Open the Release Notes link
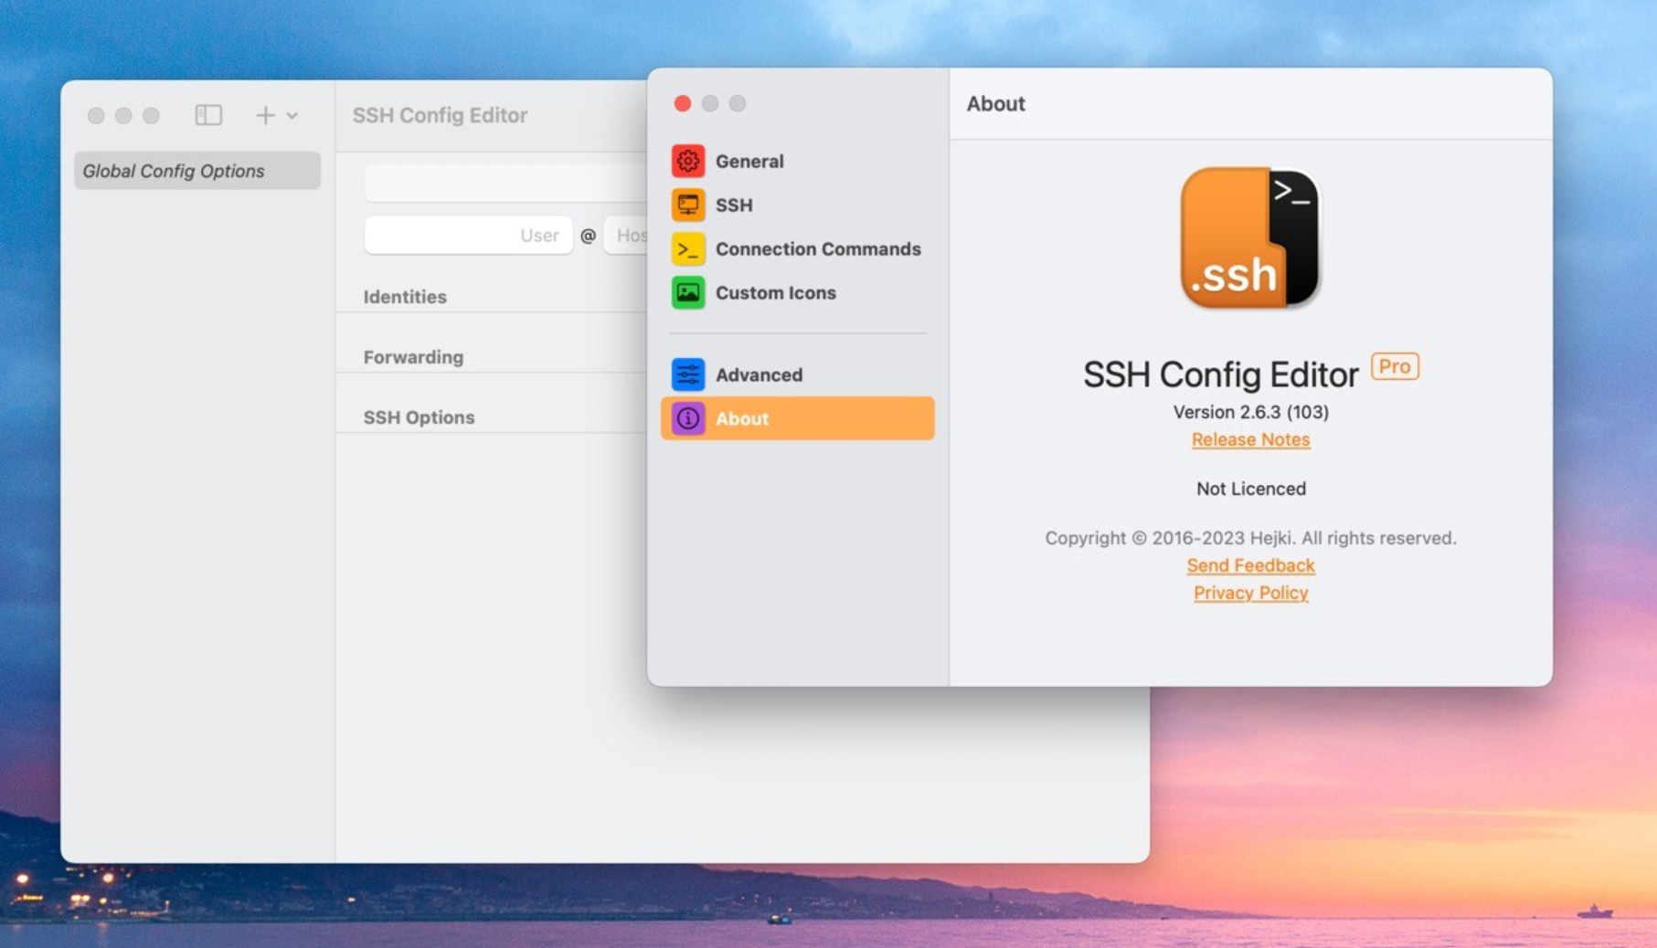The width and height of the screenshot is (1657, 948). coord(1250,439)
